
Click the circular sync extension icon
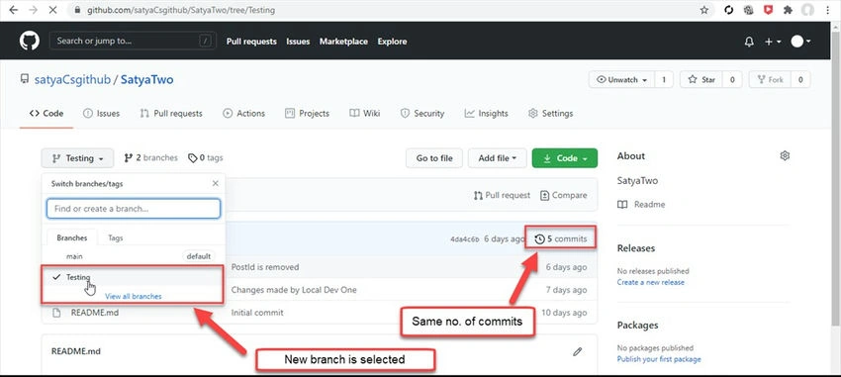729,10
